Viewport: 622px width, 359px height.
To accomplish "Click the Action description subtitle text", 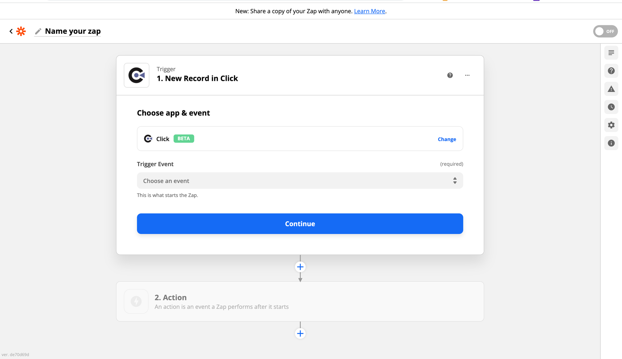I will point(221,307).
